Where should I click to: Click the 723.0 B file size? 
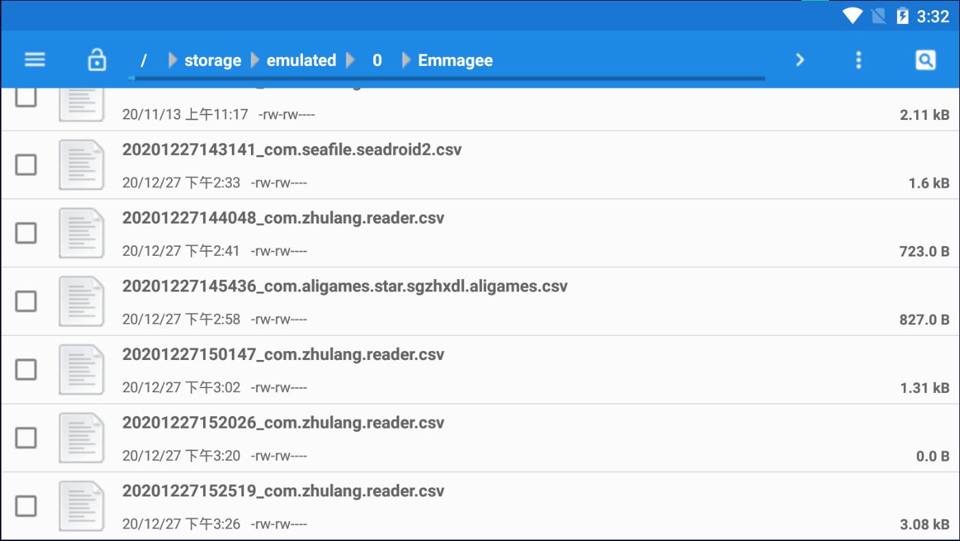click(x=924, y=252)
